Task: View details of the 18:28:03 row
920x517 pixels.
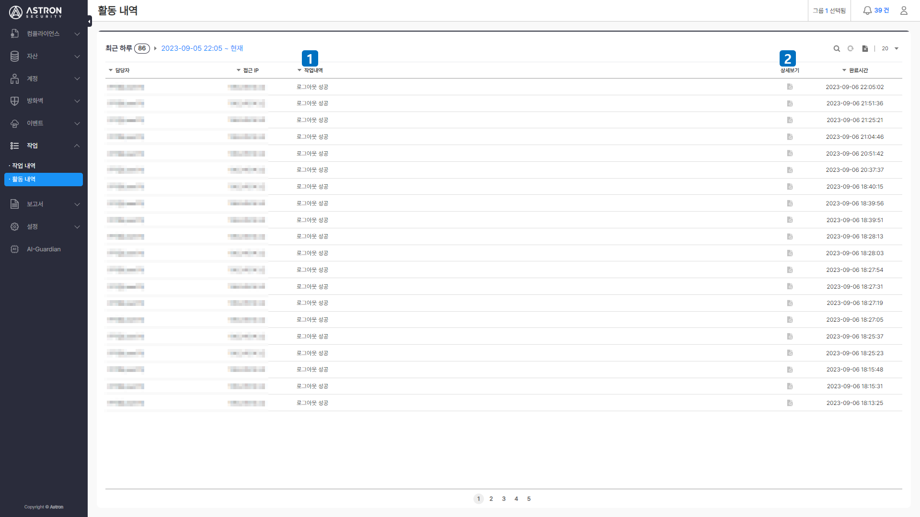Action: click(790, 253)
